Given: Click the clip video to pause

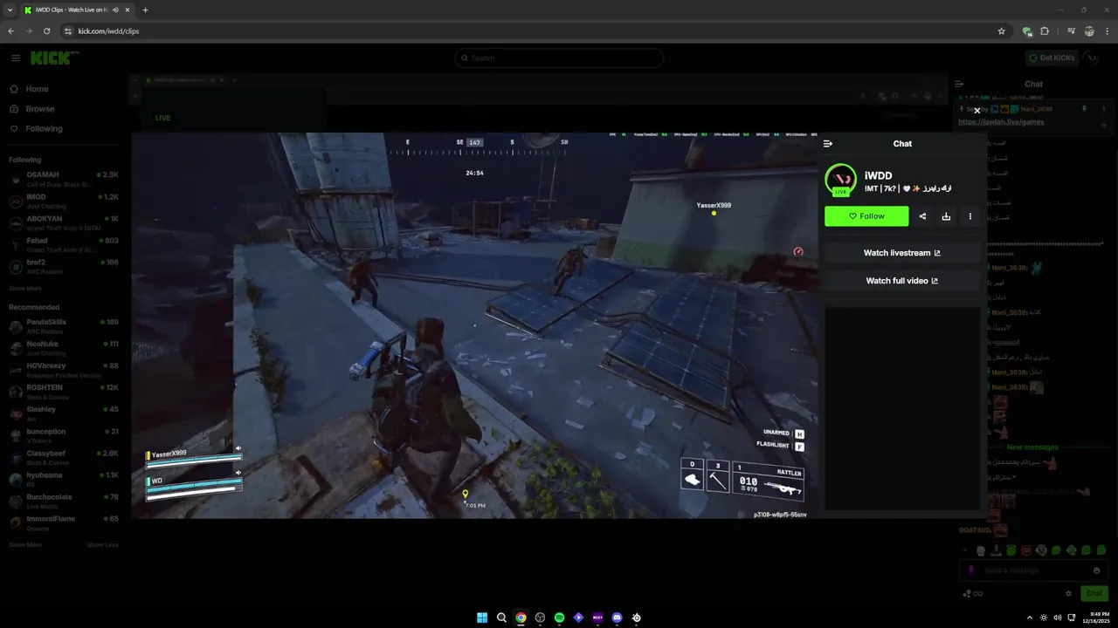Looking at the screenshot, I should 474,325.
